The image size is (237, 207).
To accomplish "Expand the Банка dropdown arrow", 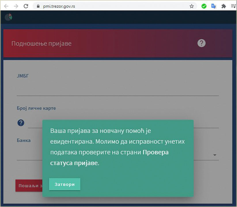I will click(x=215, y=155).
